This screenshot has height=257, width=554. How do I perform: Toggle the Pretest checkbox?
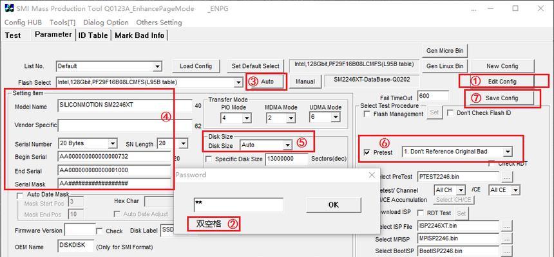pos(367,153)
